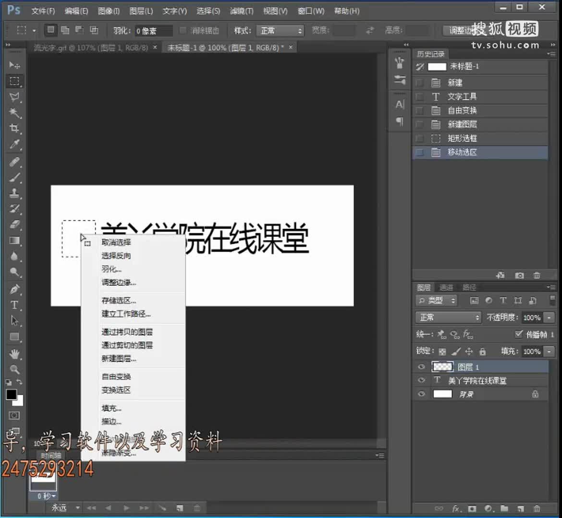Screen dimensions: 562x518
Task: Select the Move tool
Action: click(14, 65)
